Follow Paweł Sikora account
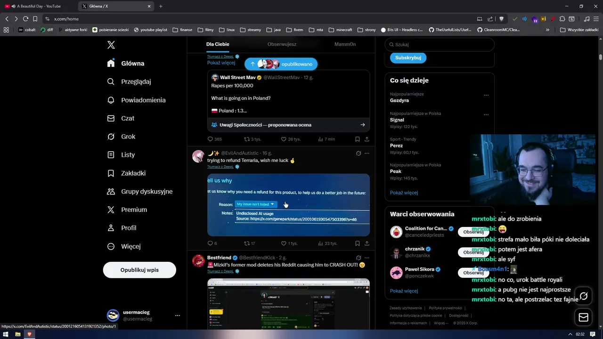This screenshot has height=339, width=603. tap(473, 272)
